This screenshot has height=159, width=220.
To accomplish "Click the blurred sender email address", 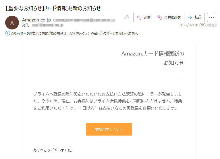I will 84,20.
